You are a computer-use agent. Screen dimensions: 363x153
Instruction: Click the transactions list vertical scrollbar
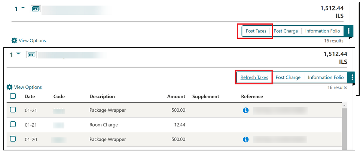[345, 127]
